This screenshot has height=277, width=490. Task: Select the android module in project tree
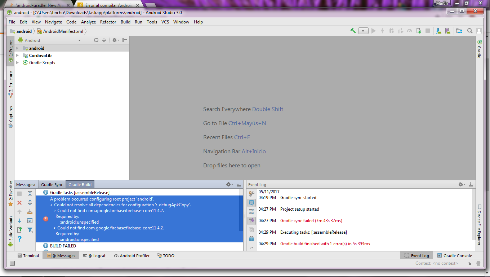pos(37,48)
